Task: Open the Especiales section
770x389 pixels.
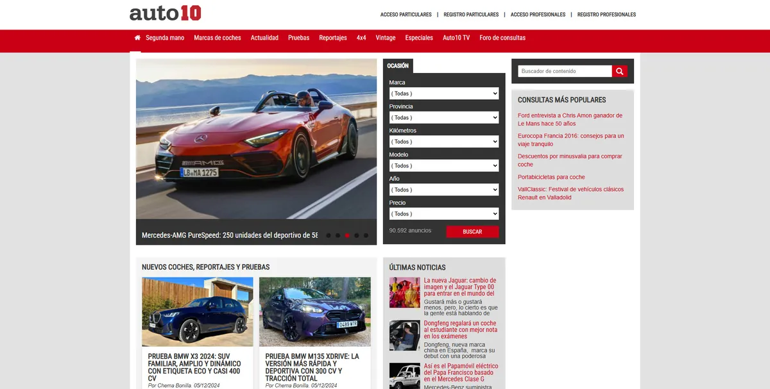Action: [x=419, y=38]
